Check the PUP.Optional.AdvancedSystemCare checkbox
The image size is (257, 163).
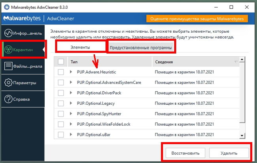[x=61, y=82]
